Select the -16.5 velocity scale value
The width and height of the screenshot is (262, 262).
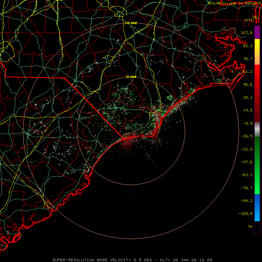[x=247, y=136]
